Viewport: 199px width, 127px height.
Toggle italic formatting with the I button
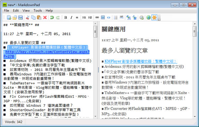point(71,17)
